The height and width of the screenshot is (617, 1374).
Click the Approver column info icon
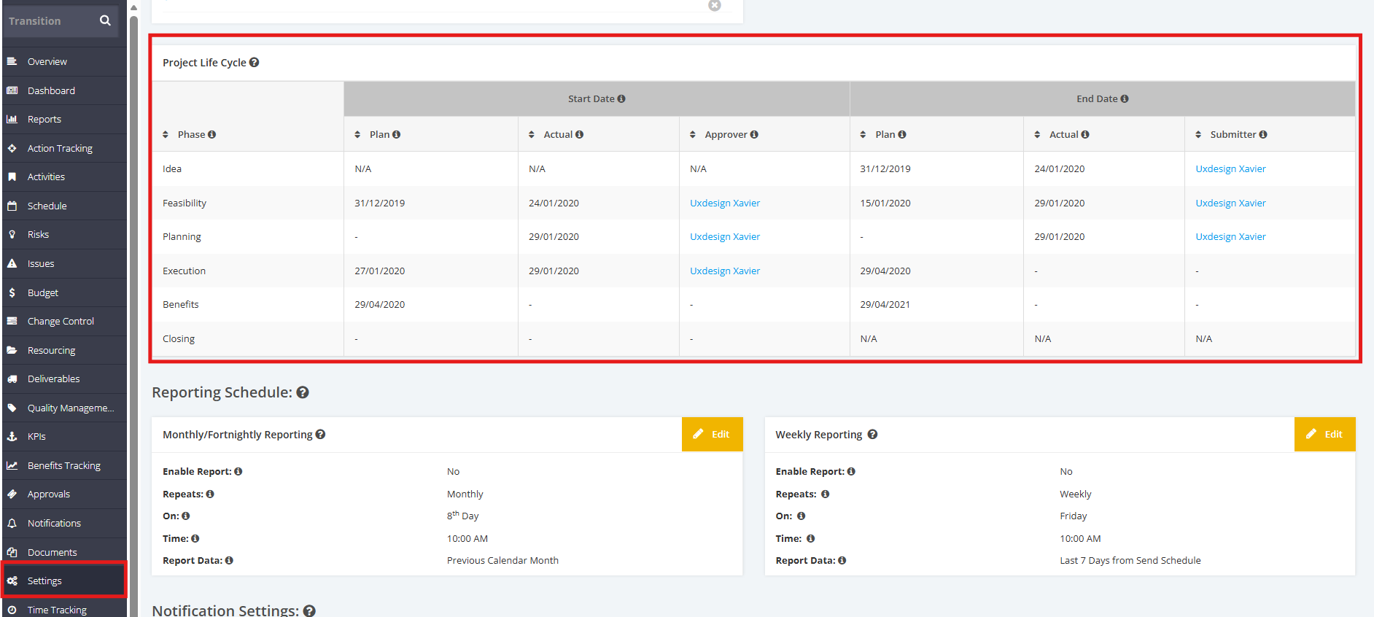pos(754,135)
